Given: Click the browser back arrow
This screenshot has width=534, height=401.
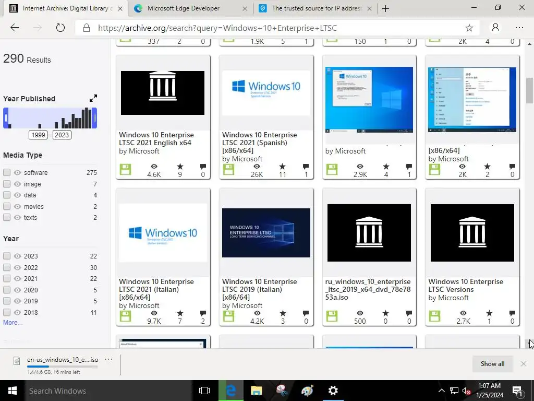Looking at the screenshot, I should point(15,28).
